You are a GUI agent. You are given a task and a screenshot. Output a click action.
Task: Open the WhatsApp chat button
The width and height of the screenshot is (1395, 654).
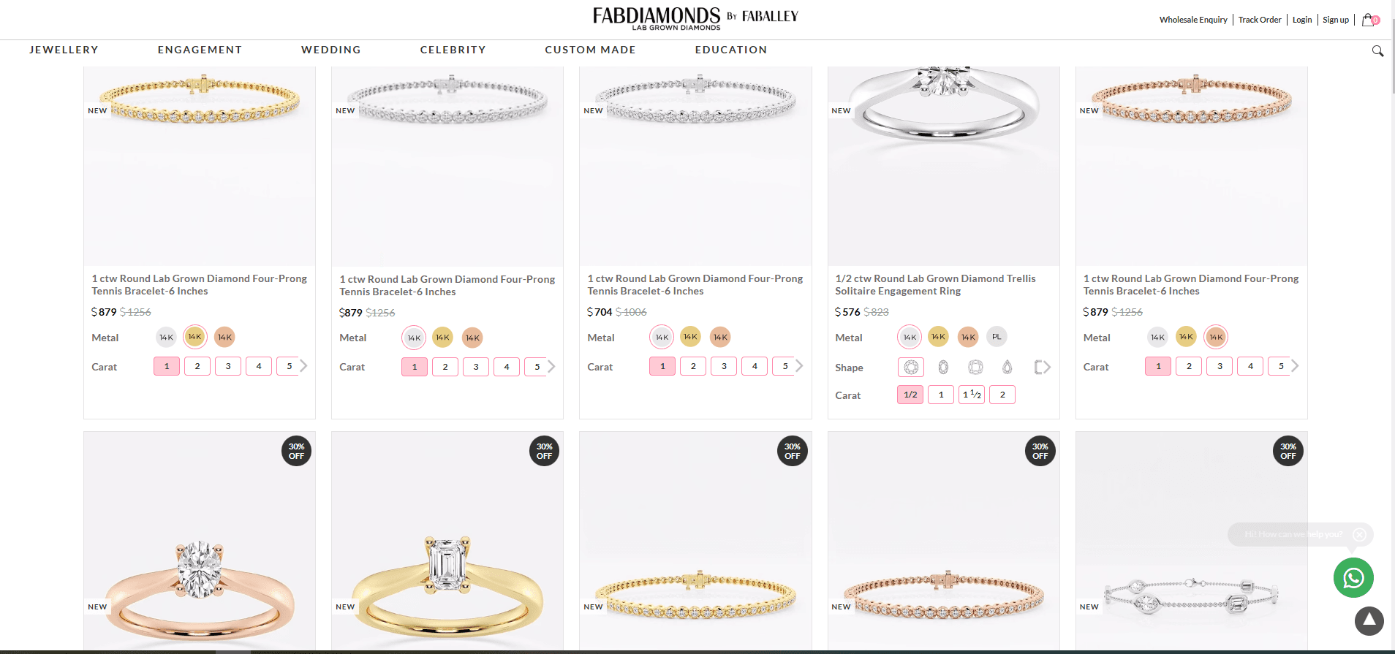point(1353,578)
